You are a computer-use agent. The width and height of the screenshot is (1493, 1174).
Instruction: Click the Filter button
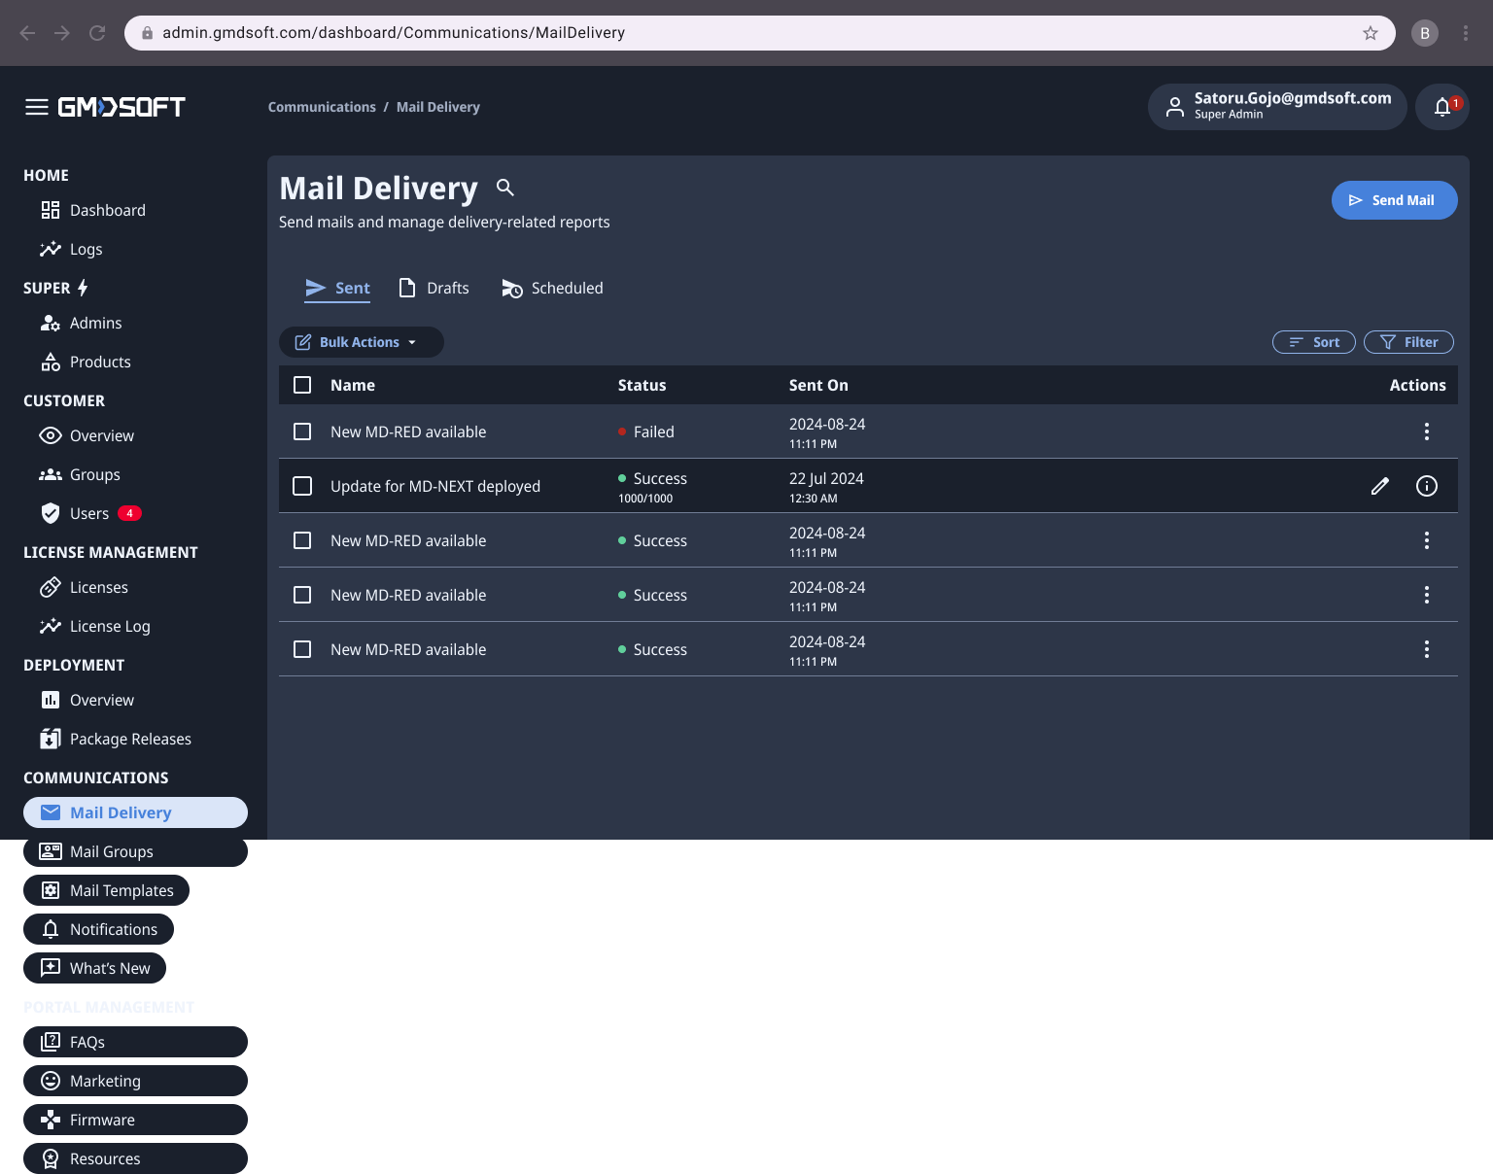[x=1408, y=342]
